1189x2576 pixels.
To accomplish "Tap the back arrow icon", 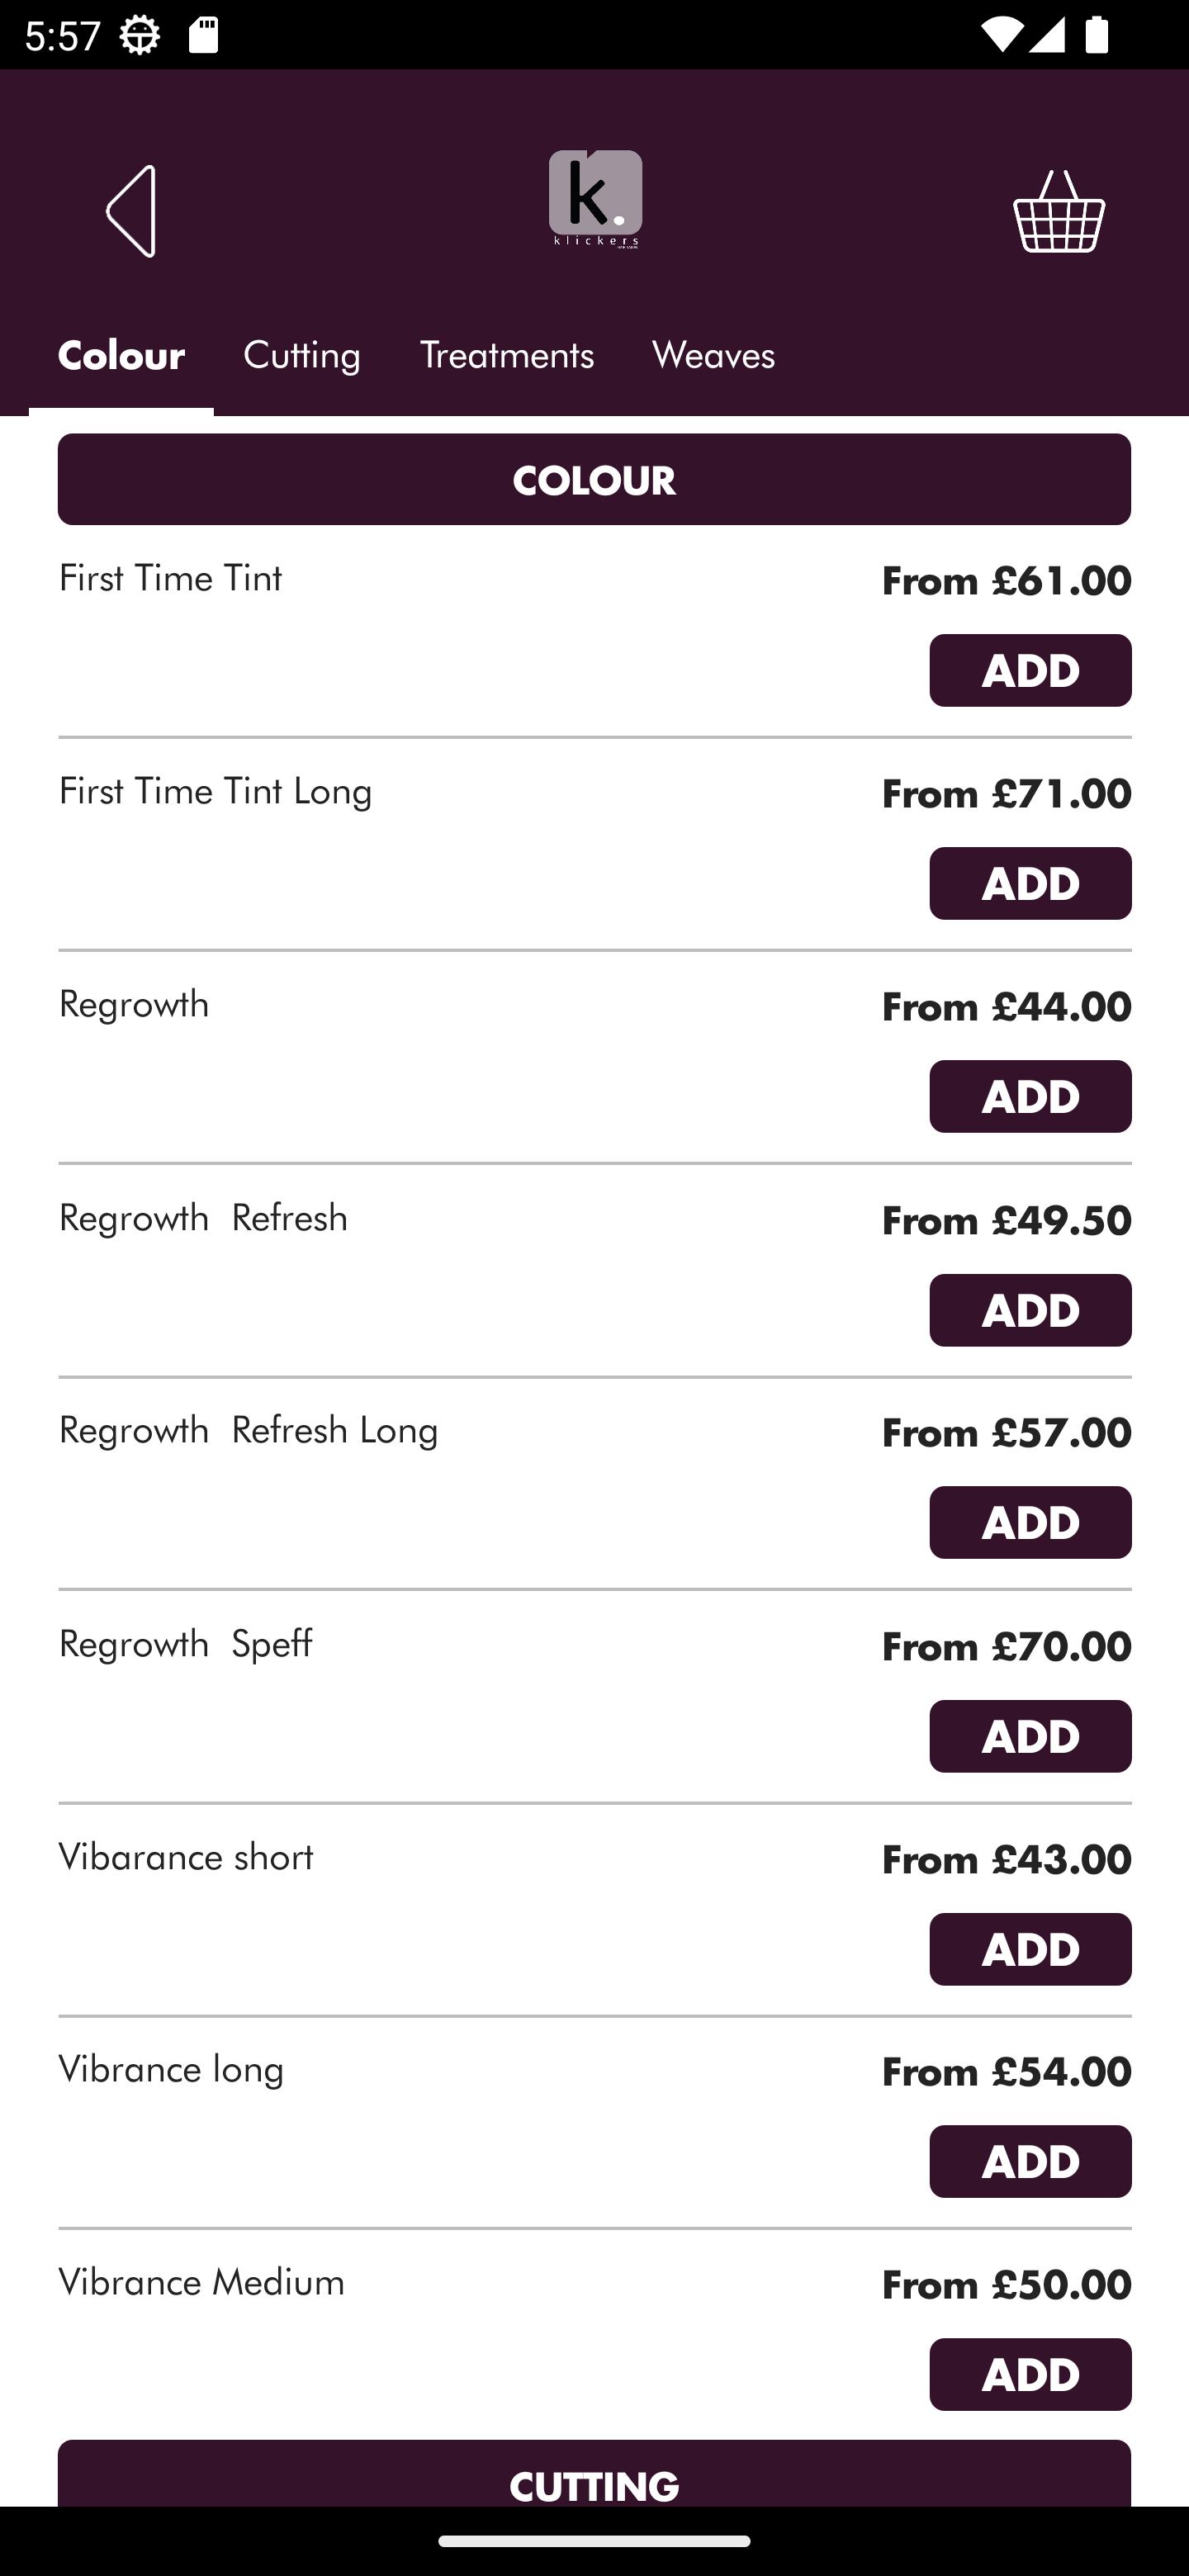I will (x=132, y=211).
